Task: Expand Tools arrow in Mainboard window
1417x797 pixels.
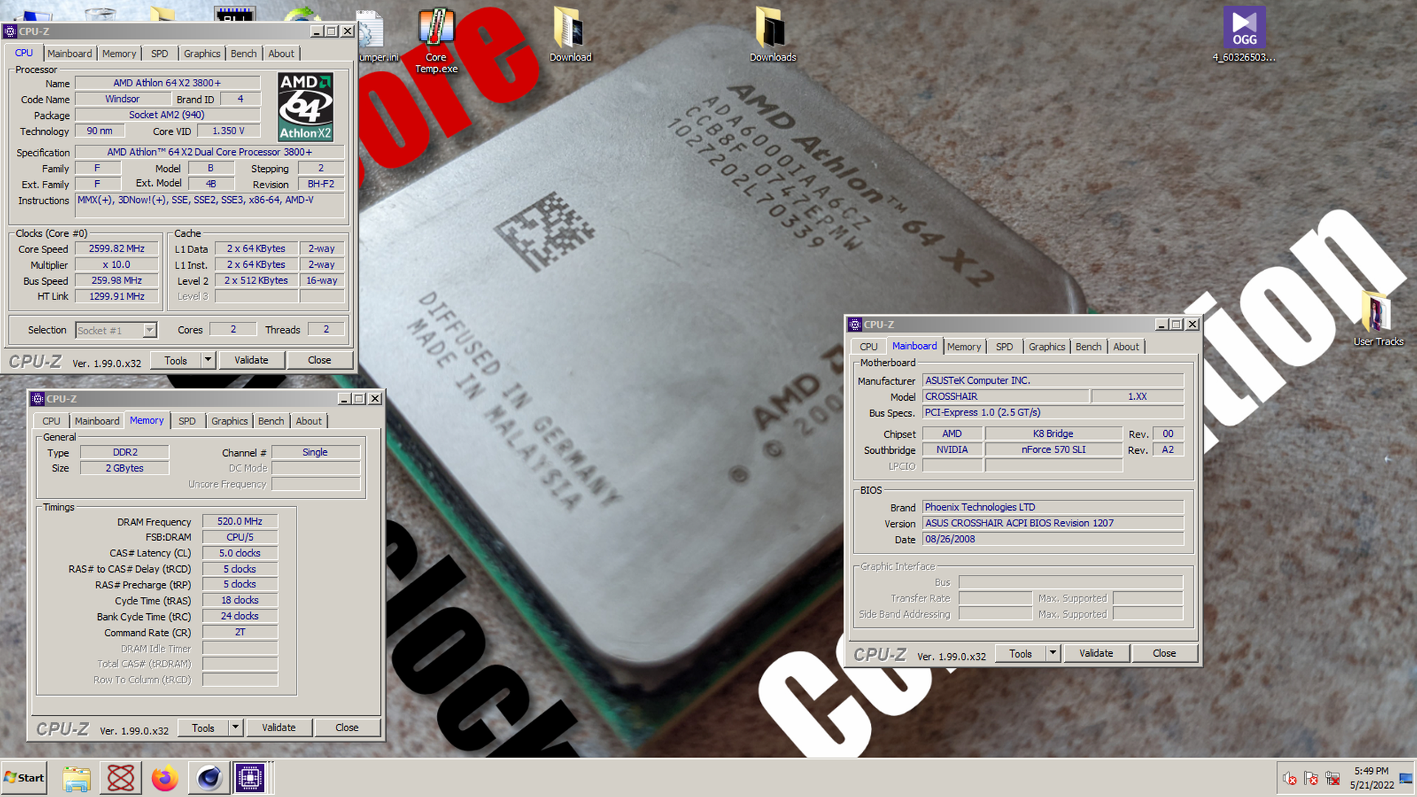Action: point(1053,653)
